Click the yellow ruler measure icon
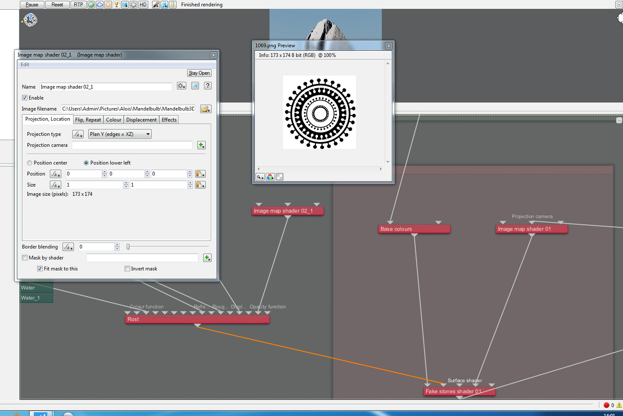The height and width of the screenshot is (416, 623). click(173, 5)
